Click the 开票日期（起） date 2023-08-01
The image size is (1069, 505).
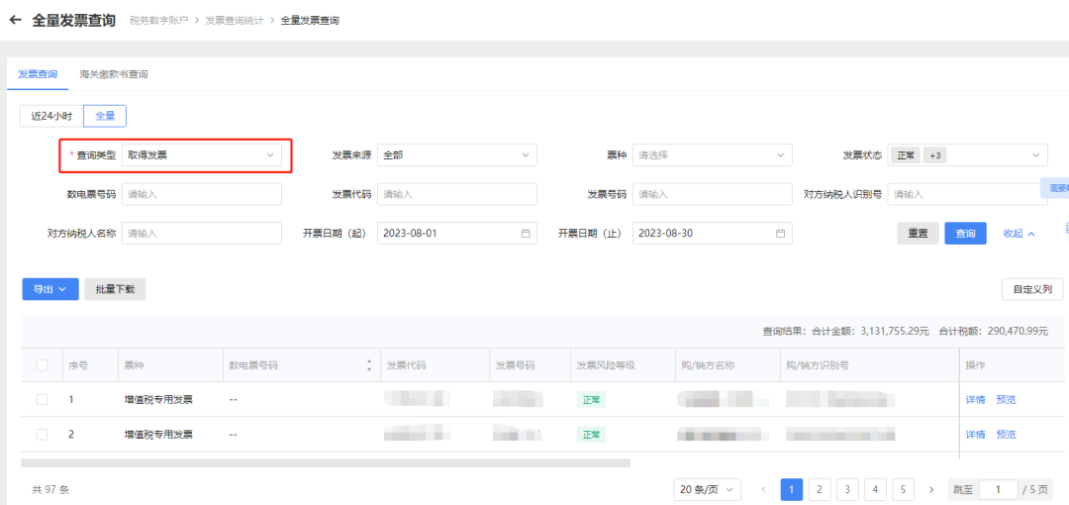click(410, 234)
